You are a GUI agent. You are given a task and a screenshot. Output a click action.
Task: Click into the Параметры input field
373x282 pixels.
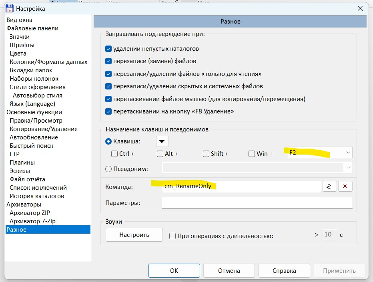[x=257, y=203]
